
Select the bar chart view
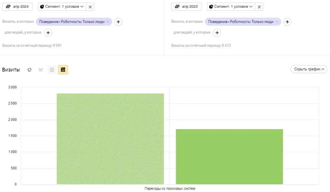pos(63,70)
